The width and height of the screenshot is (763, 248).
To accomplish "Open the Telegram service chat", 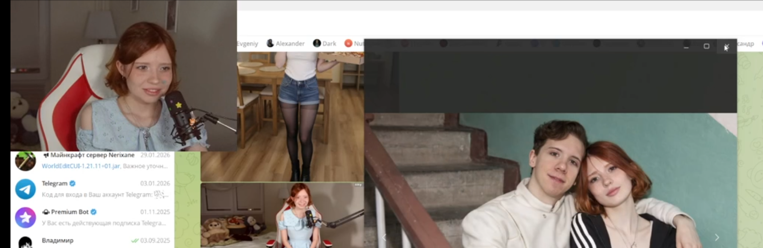I will point(92,189).
